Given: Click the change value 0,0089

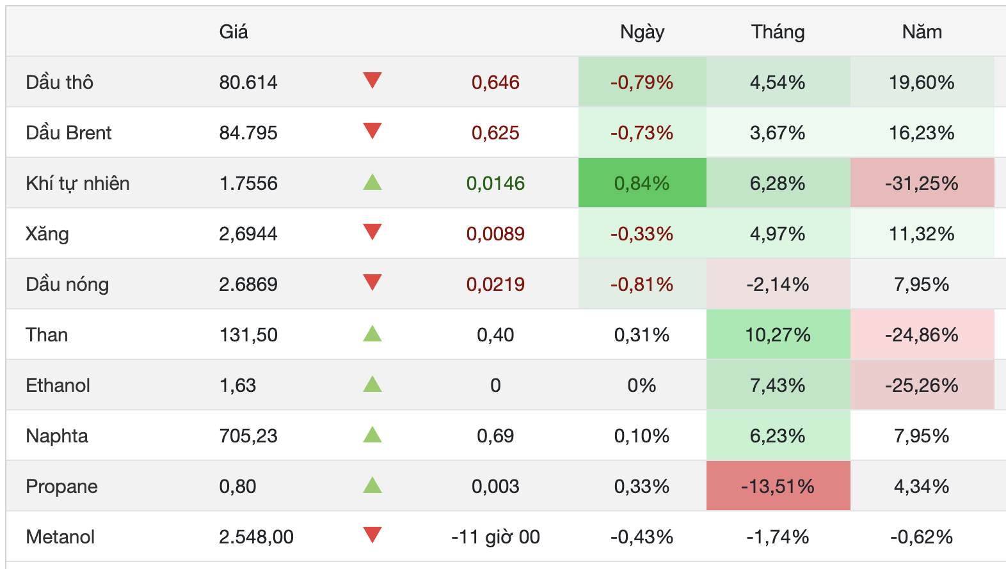Looking at the screenshot, I should [495, 234].
